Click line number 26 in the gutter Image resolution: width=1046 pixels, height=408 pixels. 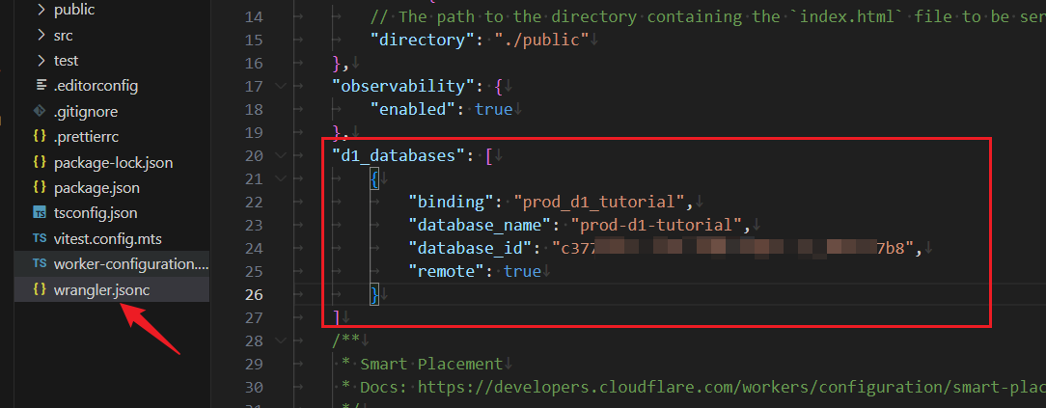pos(254,295)
